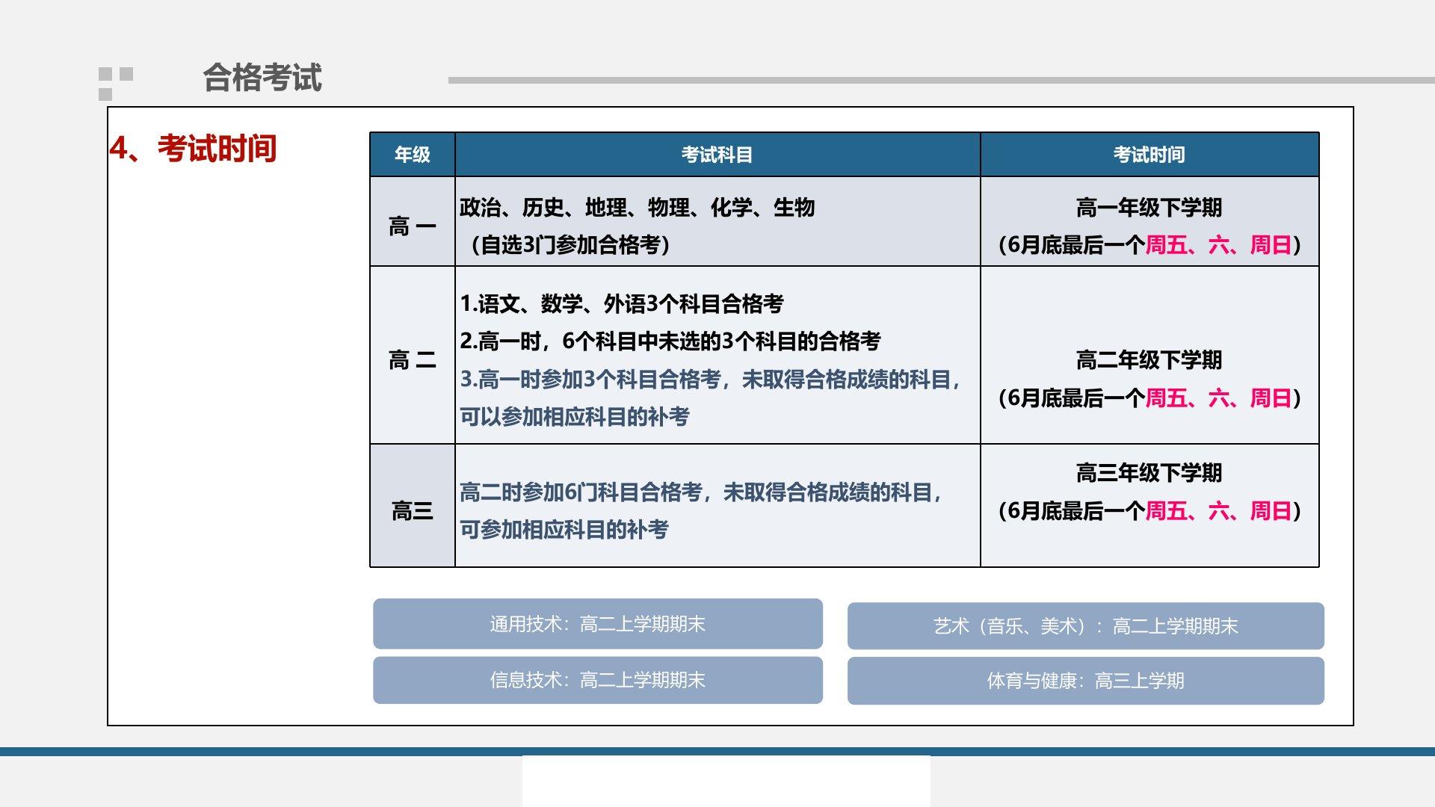Click the 通用技术:高二上学期期末 box
This screenshot has width=1435, height=807.
(x=597, y=624)
